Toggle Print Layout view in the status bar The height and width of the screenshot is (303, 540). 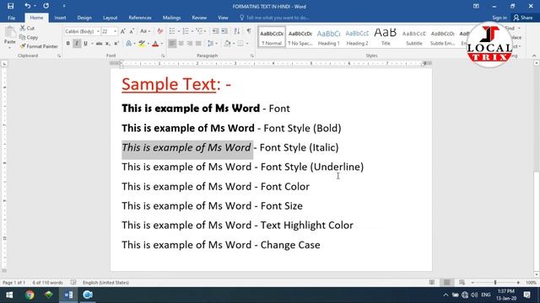click(x=446, y=283)
